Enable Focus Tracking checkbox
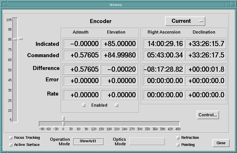 [11, 138]
